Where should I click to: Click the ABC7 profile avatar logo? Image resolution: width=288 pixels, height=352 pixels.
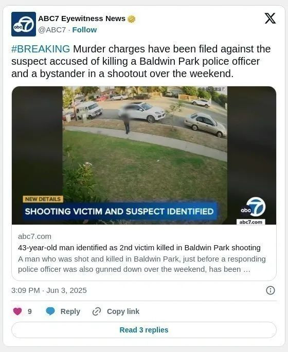click(24, 24)
